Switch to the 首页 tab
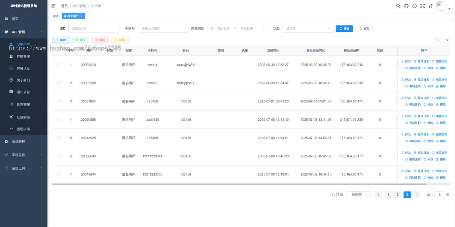The height and width of the screenshot is (227, 455). 56,16
